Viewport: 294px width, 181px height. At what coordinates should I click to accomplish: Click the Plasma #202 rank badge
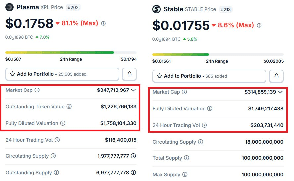point(73,7)
